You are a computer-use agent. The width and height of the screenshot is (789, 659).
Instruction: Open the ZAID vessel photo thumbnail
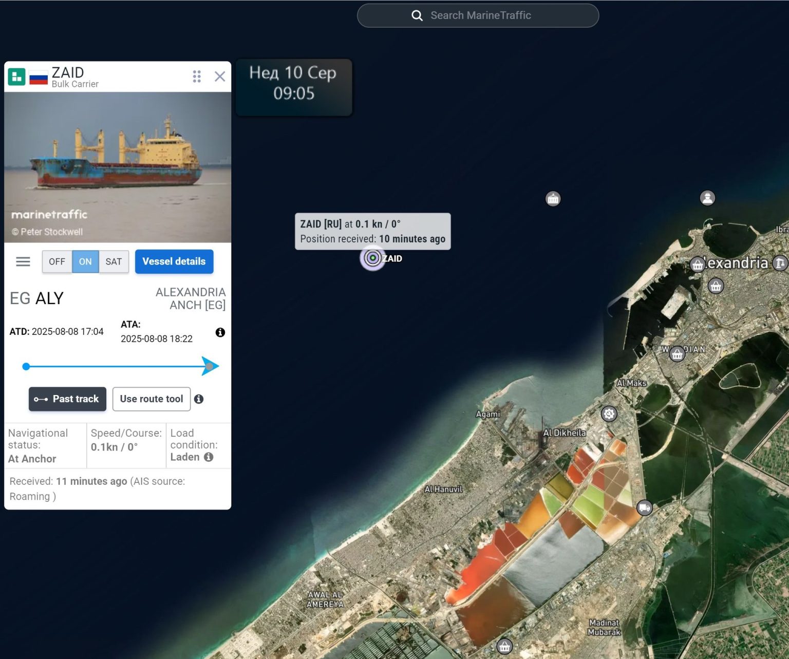[118, 167]
